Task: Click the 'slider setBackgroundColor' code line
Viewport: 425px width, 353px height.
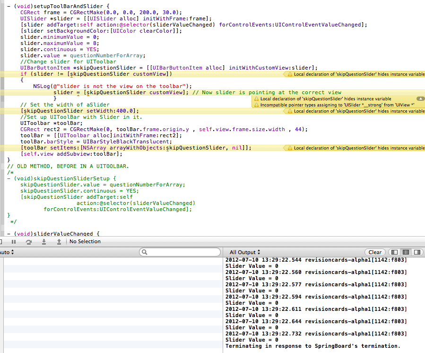Action: (x=101, y=31)
